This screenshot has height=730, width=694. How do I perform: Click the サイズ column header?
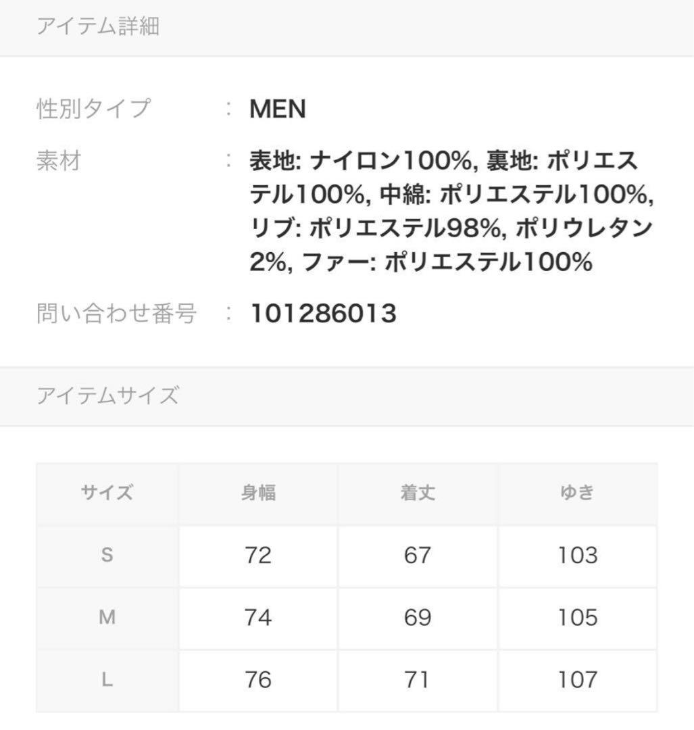tap(107, 493)
